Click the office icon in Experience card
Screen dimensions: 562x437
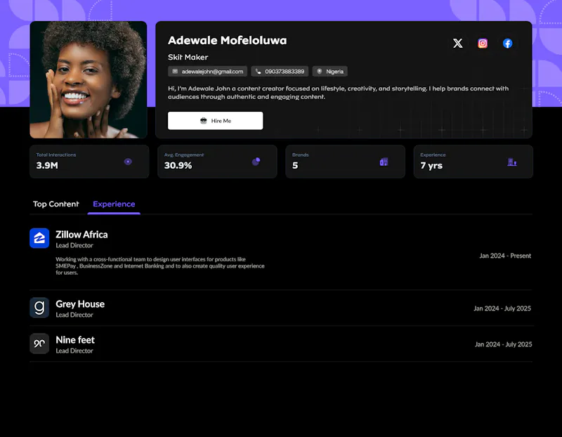(512, 162)
